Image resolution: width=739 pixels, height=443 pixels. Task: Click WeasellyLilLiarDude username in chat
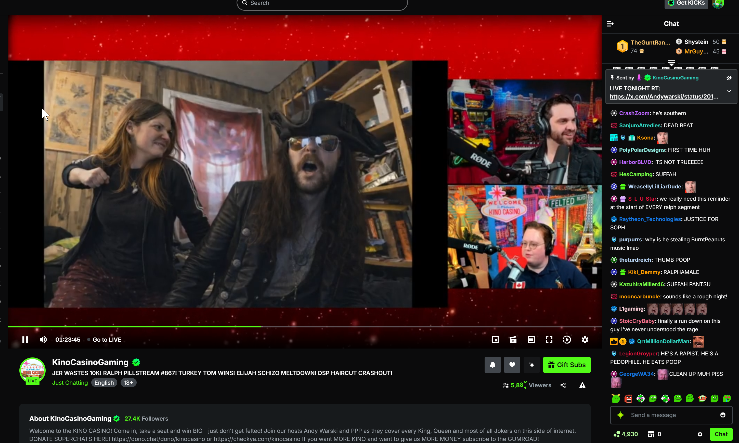click(x=655, y=187)
